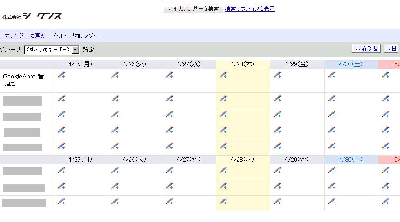Go to previous week with 前の週
400x222 pixels.
(x=366, y=49)
